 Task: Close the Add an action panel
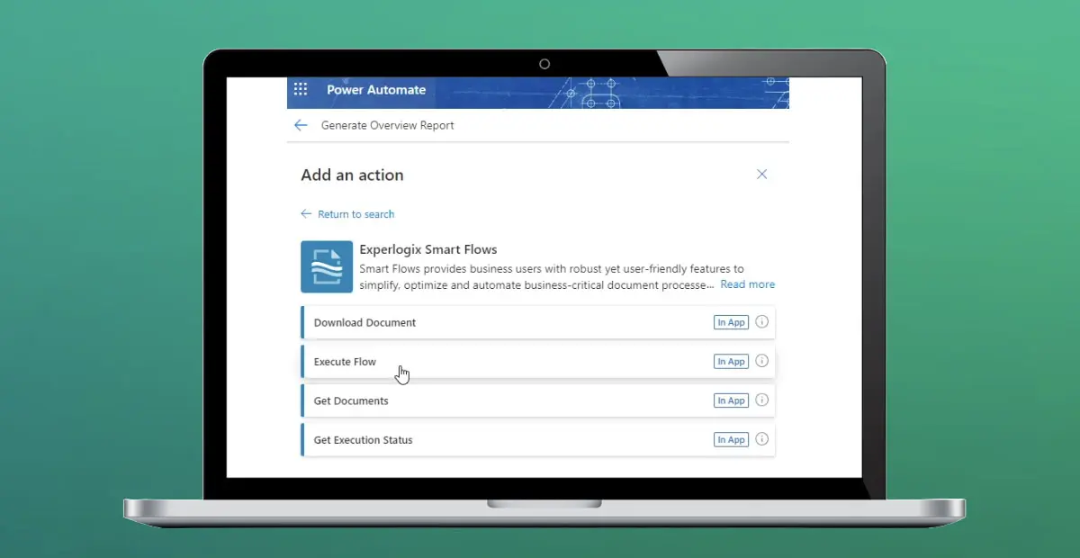[x=761, y=174]
